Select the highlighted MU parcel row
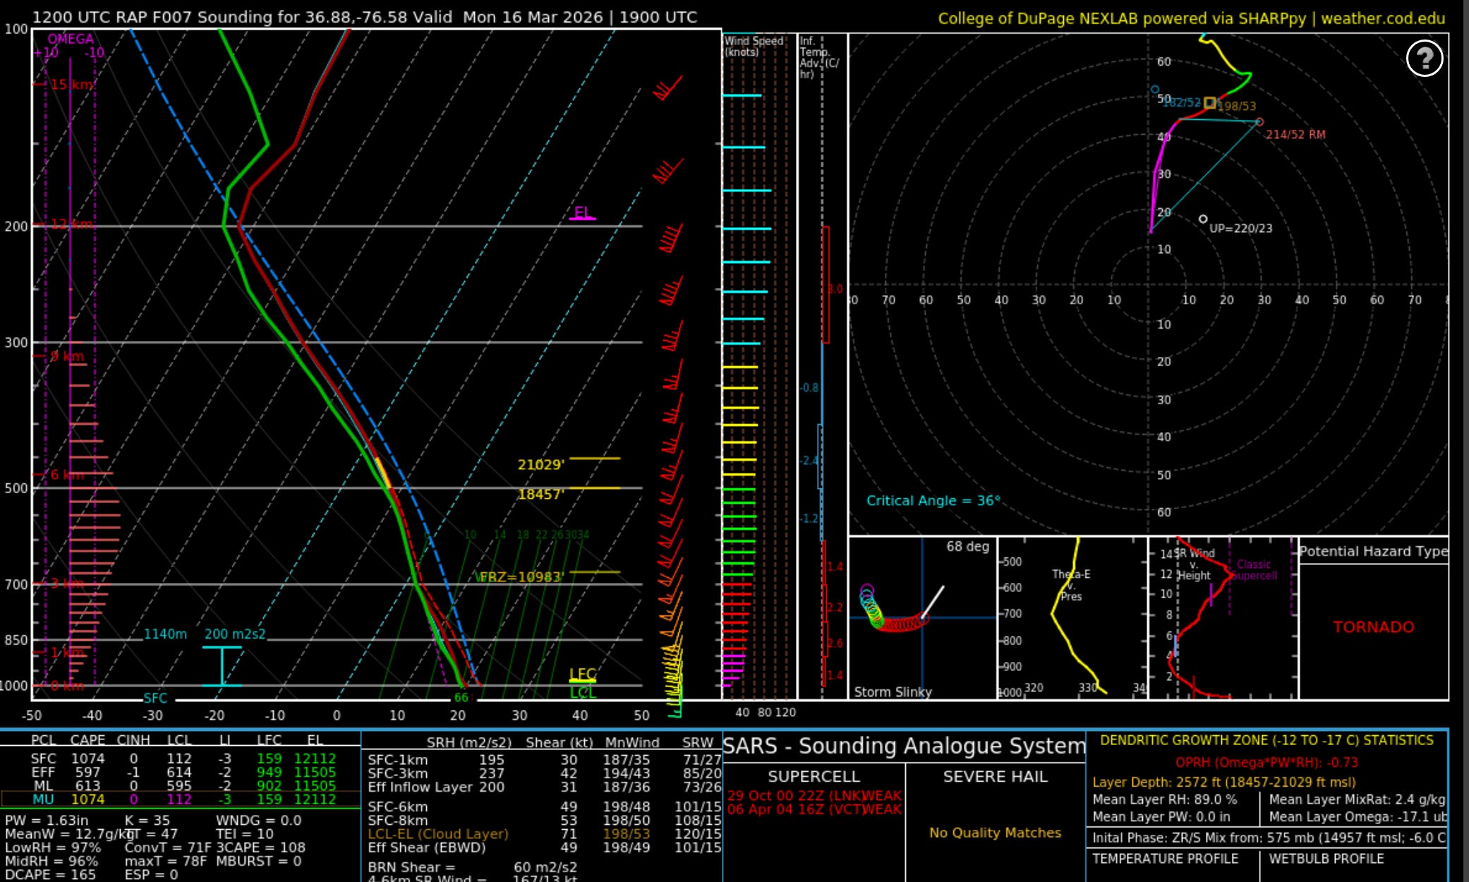 click(180, 799)
